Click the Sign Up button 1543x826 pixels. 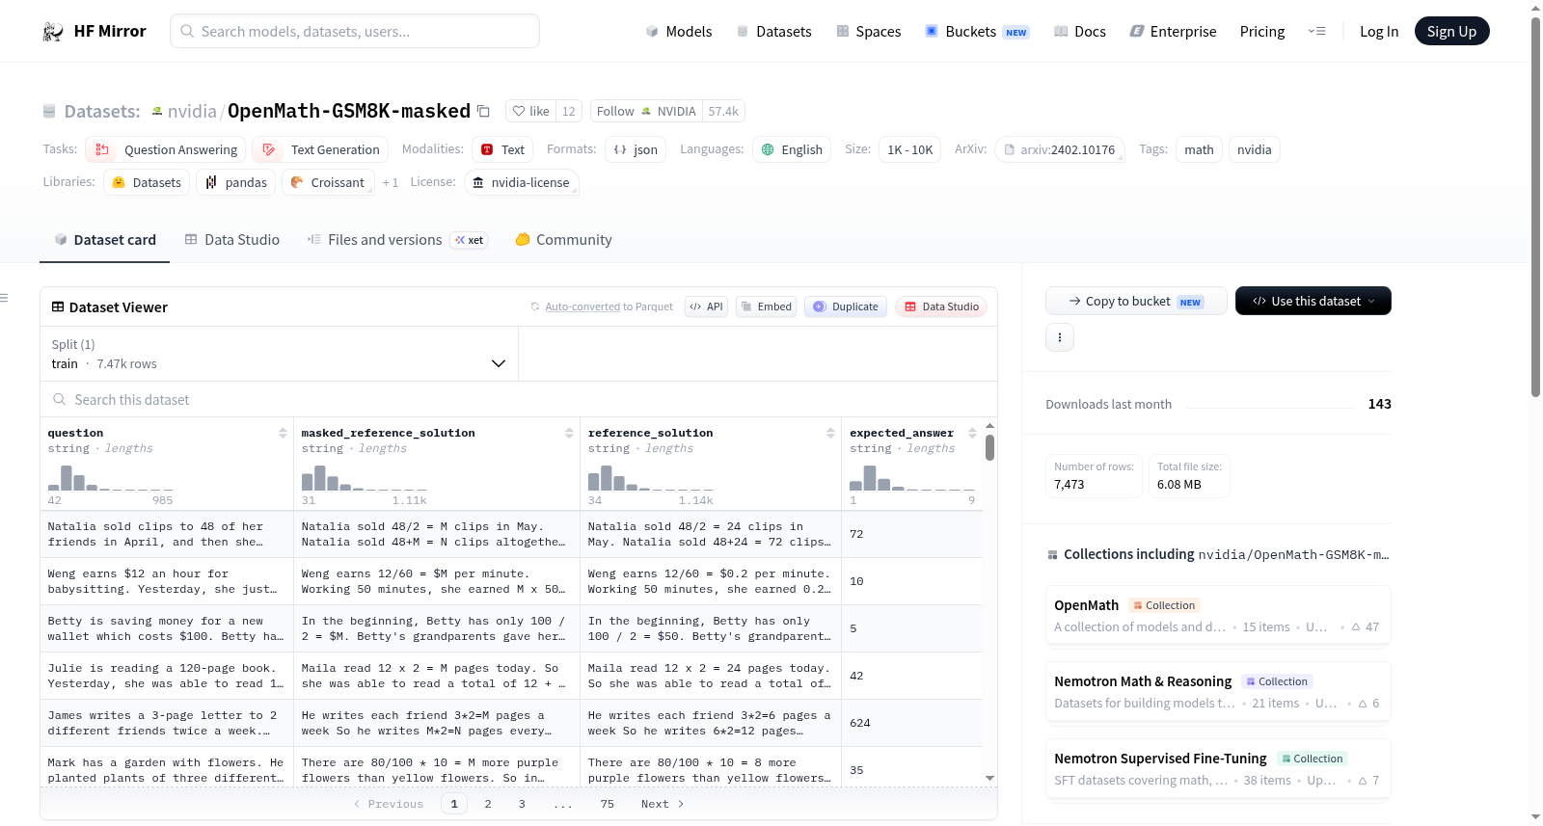(x=1451, y=32)
